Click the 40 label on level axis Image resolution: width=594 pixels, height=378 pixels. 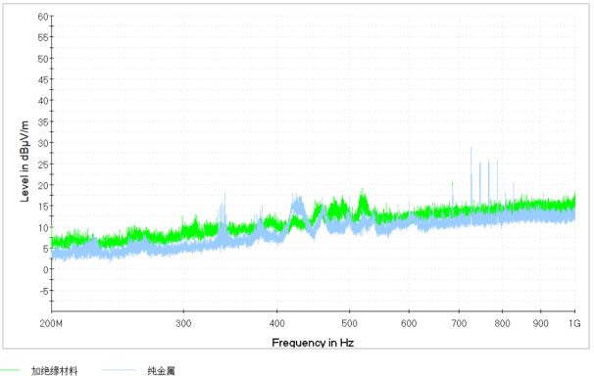click(x=43, y=101)
